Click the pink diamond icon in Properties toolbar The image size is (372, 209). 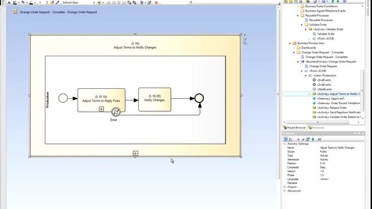pos(298,139)
